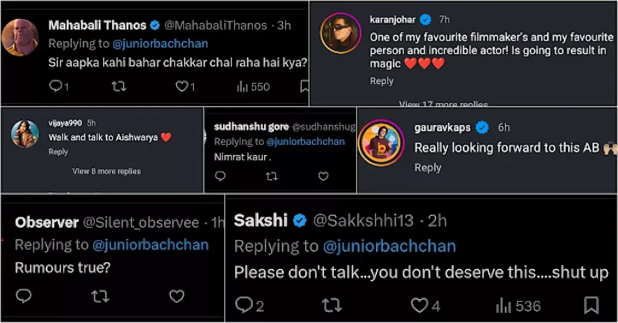Open reply icon on sudhanshu gore's tweet
618x323 pixels.
[220, 176]
